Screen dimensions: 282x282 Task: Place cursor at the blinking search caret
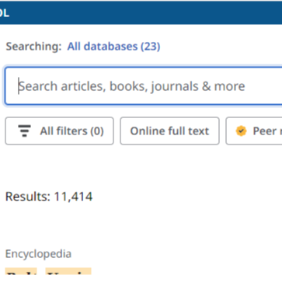point(19,86)
